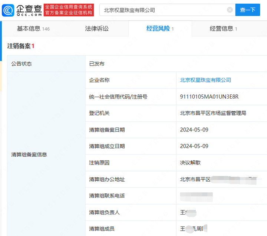This screenshot has height=236, width=267.
Task: Open the 北京权星珠宝有限公司 company link
Action: tap(205, 80)
